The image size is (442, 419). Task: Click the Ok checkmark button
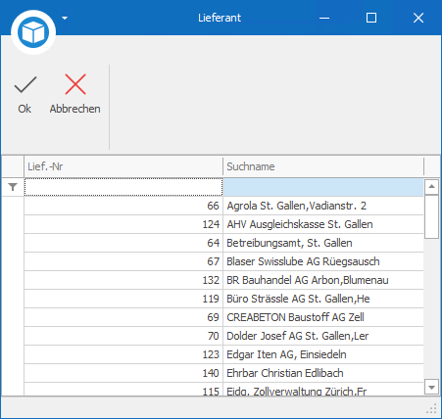click(x=25, y=94)
